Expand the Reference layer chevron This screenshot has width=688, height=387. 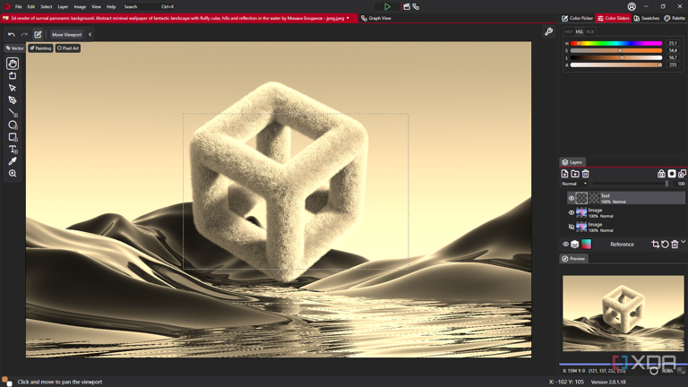click(684, 241)
